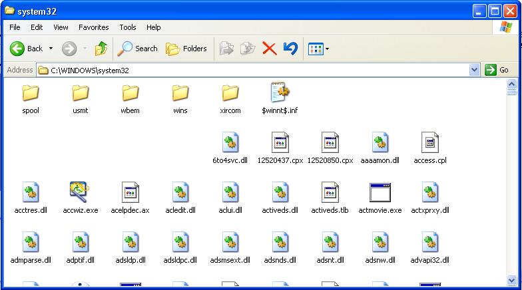522x290 pixels.
Task: Click the vertical scrollbar thumb
Action: pos(511,92)
